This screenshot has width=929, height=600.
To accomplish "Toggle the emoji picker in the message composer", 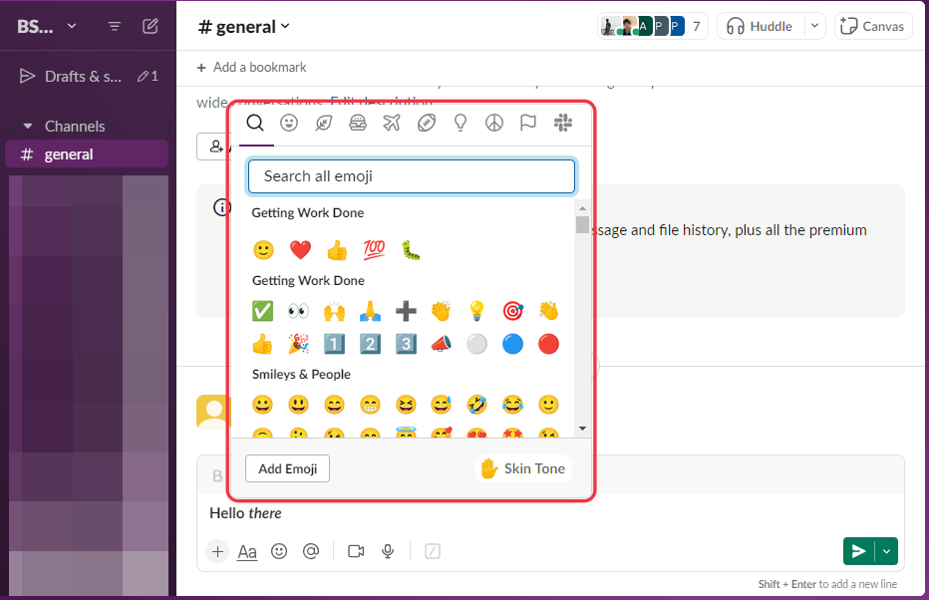I will [279, 551].
